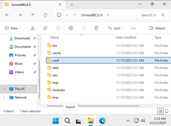Switch to large thumbnails view layout
The image size is (171, 126).
167,111
